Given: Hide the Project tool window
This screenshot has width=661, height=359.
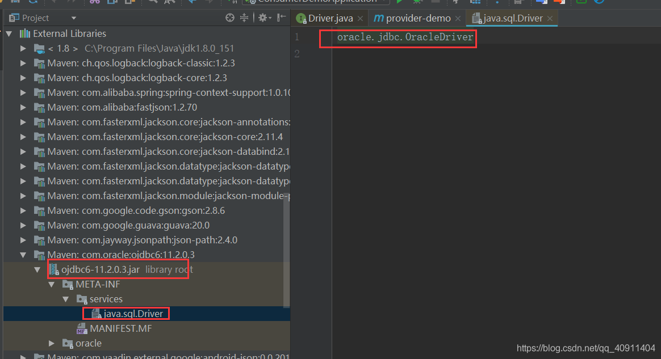Looking at the screenshot, I should click(x=281, y=18).
